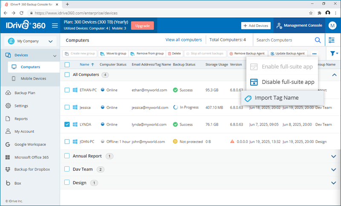Viewport: 341px width, 206px height.
Task: Click the Dropbox icon in sidebar
Action: pyautogui.click(x=8, y=169)
